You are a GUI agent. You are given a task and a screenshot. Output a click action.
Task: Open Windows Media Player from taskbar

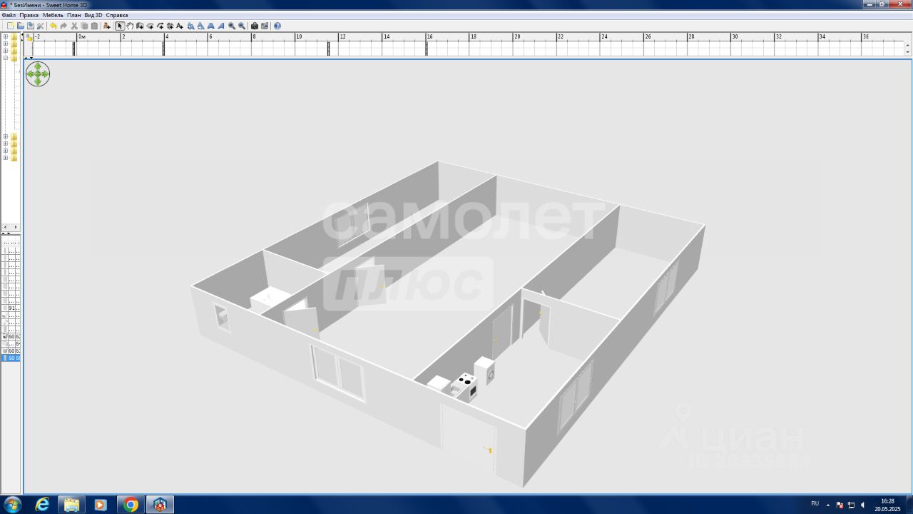(x=100, y=505)
